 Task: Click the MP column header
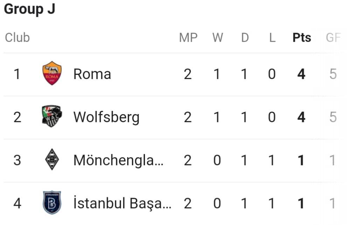pyautogui.click(x=188, y=37)
